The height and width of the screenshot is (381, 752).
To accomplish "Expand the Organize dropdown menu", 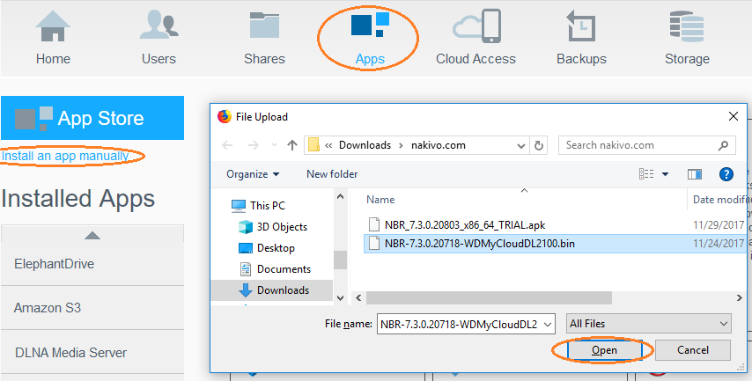I will [253, 174].
